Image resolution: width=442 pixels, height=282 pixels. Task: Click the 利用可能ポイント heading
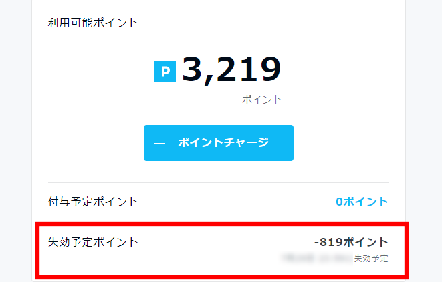[x=93, y=23]
